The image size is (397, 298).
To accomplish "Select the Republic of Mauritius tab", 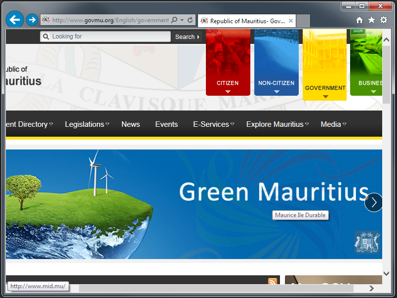I will 247,21.
